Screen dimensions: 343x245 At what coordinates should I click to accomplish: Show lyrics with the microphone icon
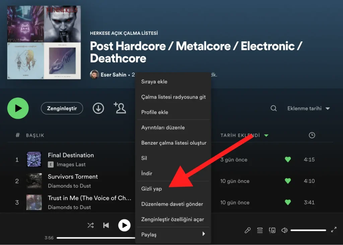248,230
